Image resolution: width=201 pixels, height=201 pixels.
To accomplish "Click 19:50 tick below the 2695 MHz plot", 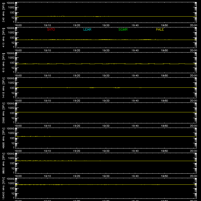I will pyautogui.click(x=164, y=126).
